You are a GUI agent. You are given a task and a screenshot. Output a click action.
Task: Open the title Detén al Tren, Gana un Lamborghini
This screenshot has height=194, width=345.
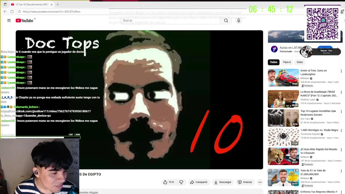point(313,72)
